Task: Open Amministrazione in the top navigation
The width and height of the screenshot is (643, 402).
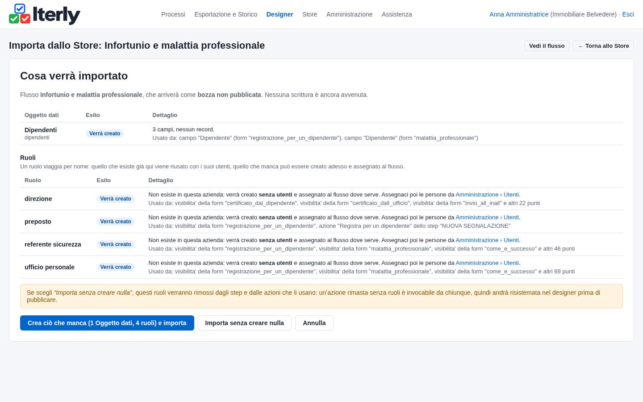Action: click(x=349, y=14)
